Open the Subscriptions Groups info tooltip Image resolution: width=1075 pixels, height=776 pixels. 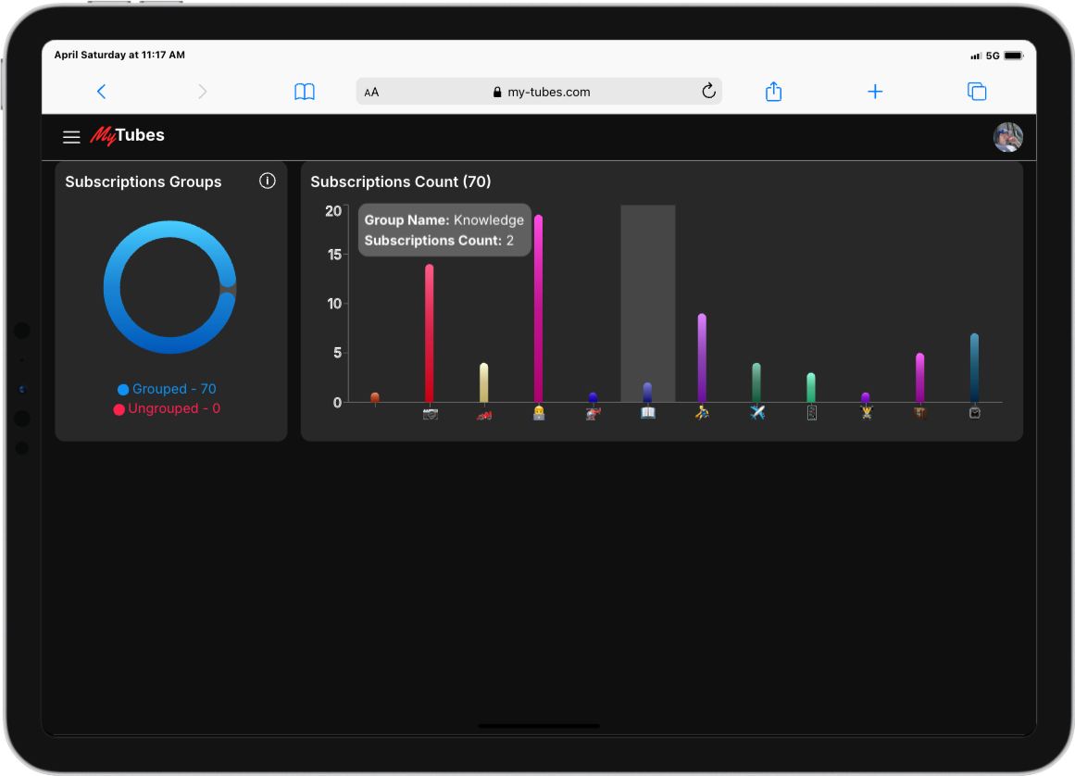click(x=268, y=181)
